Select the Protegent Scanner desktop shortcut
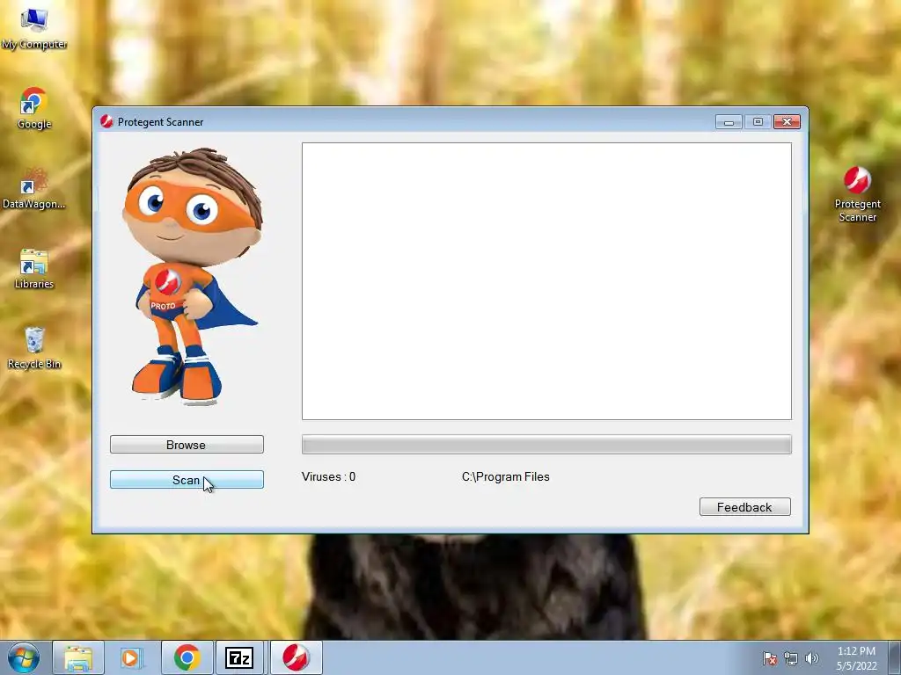This screenshot has width=901, height=675. (x=857, y=194)
